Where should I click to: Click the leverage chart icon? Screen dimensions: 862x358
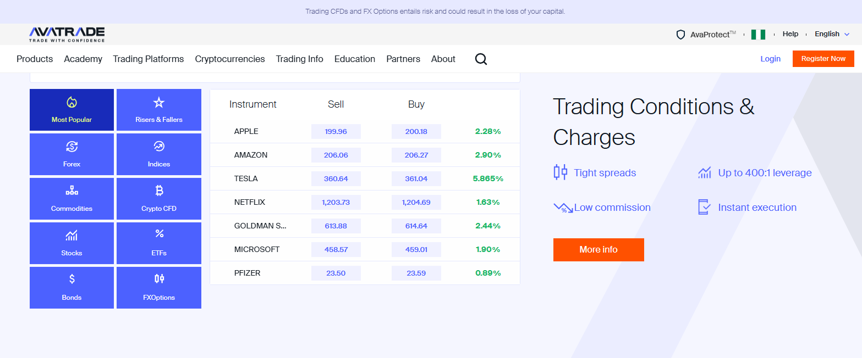[705, 173]
